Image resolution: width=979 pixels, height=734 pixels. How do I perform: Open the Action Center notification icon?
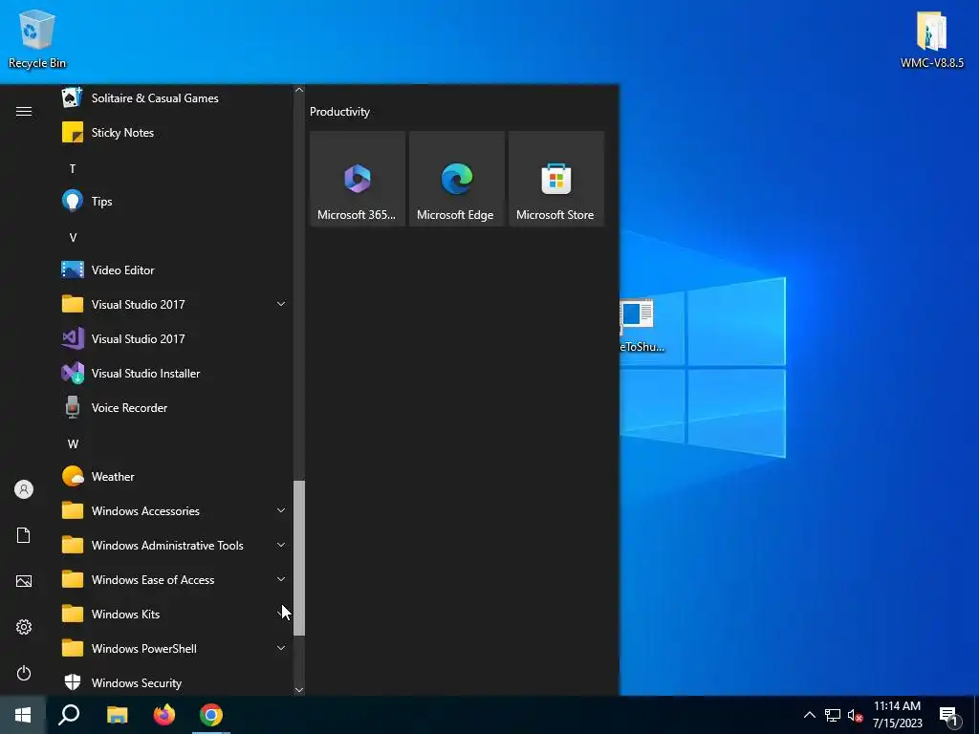pyautogui.click(x=949, y=717)
